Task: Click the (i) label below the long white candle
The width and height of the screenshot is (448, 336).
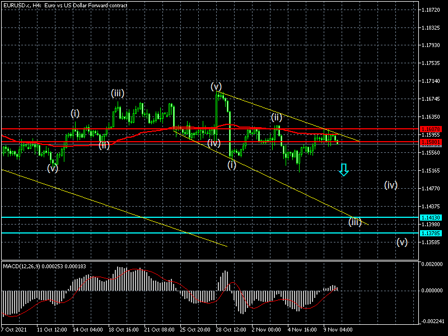Action: coord(232,165)
